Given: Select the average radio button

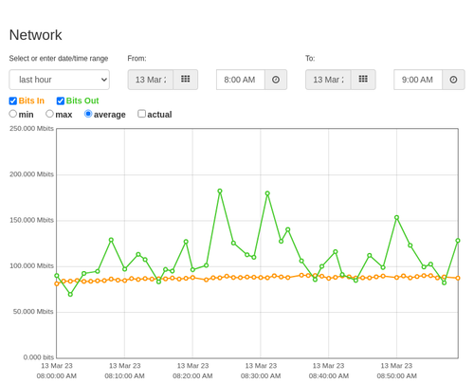Looking at the screenshot, I should [88, 114].
